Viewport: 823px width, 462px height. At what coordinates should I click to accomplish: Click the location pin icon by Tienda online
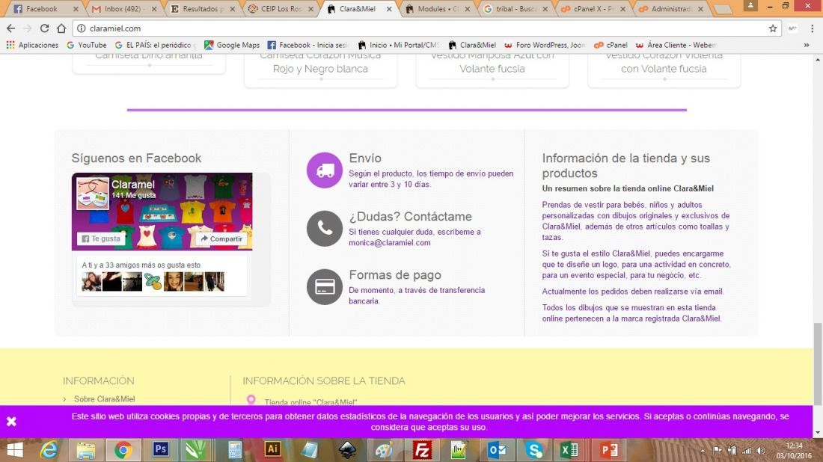(x=251, y=400)
